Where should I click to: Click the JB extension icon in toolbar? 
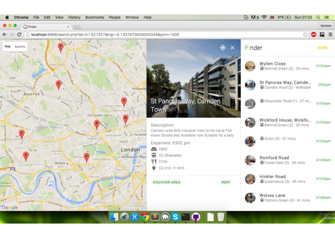(322, 34)
